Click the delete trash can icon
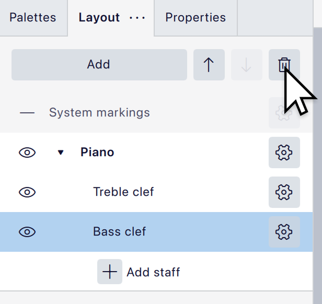Viewport: 322px width, 304px height. 284,65
